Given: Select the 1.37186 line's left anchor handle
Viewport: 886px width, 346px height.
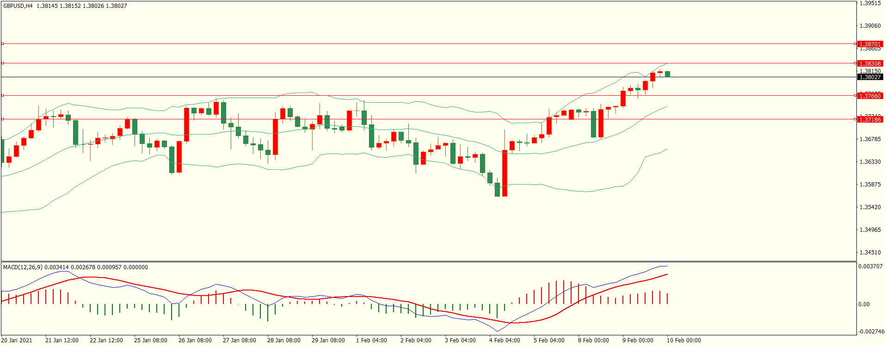Looking at the screenshot, I should (x=2, y=119).
